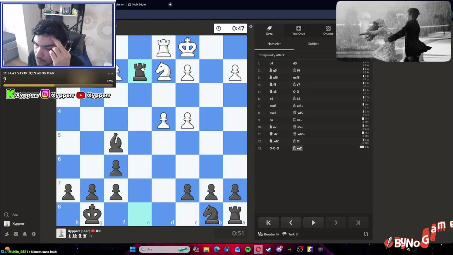Select the black bishop on f5
The image size is (453, 255).
(x=116, y=143)
